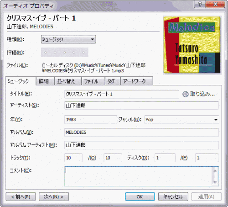Expand the ジャンル Pop combo box arrow
This screenshot has width=228, height=207.
point(216,120)
